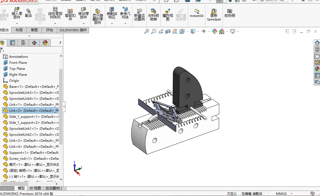This screenshot has width=320, height=196.
Task: Open dropdown under Insert Components
Action: pyautogui.click(x=17, y=23)
